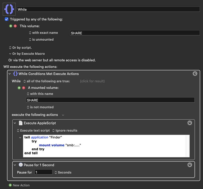Click the macro name field containing 'While'

pyautogui.click(x=108, y=9)
